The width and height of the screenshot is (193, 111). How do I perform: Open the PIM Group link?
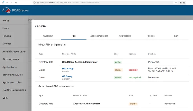68,69
